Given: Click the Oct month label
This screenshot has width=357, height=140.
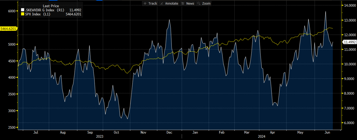Looking at the screenshot, I should [116, 132].
